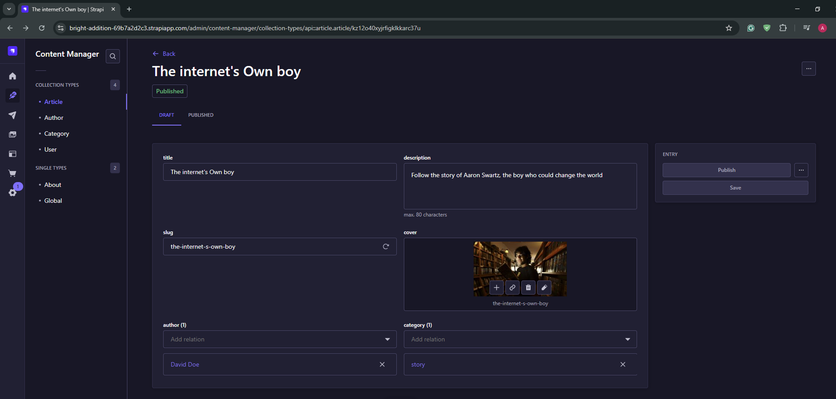Viewport: 836px width, 399px height.
Task: Click the SINGLE TYPES count badge
Action: [x=115, y=168]
